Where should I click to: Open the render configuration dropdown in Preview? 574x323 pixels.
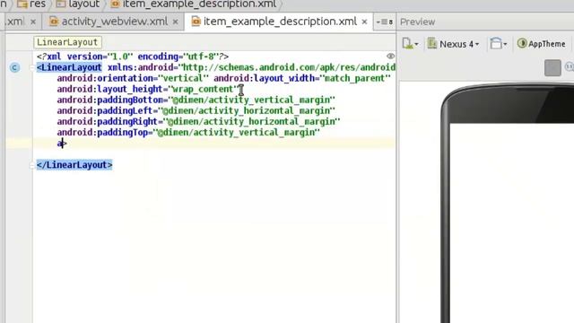410,44
